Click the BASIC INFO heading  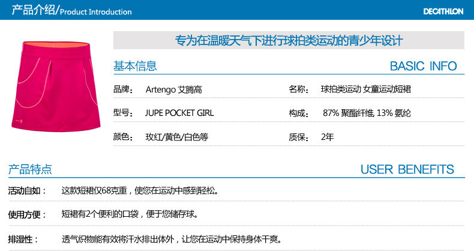[423, 66]
